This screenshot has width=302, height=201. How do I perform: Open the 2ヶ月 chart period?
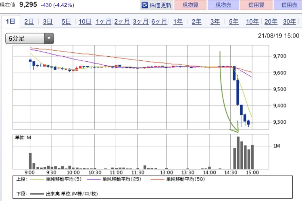click(x=122, y=21)
